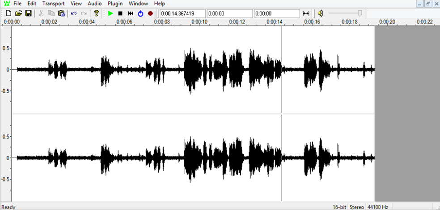Click the New file icon
Viewport: 440px width, 210px height.
[x=8, y=13]
